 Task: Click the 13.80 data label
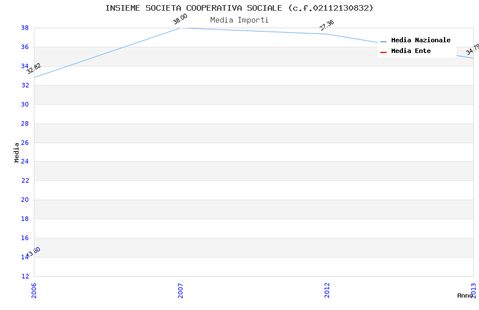34,252
